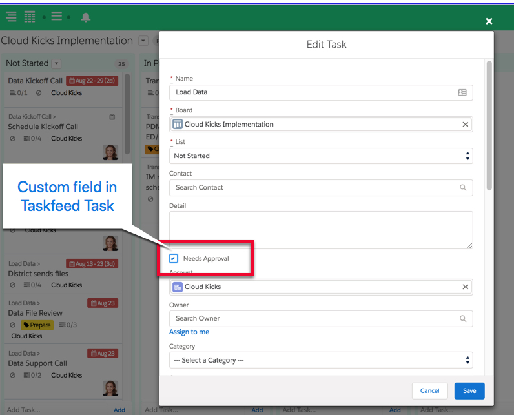Click the avatar on Schedule Kickoff Call card
Viewport: 514px width, 415px height.
pyautogui.click(x=110, y=152)
